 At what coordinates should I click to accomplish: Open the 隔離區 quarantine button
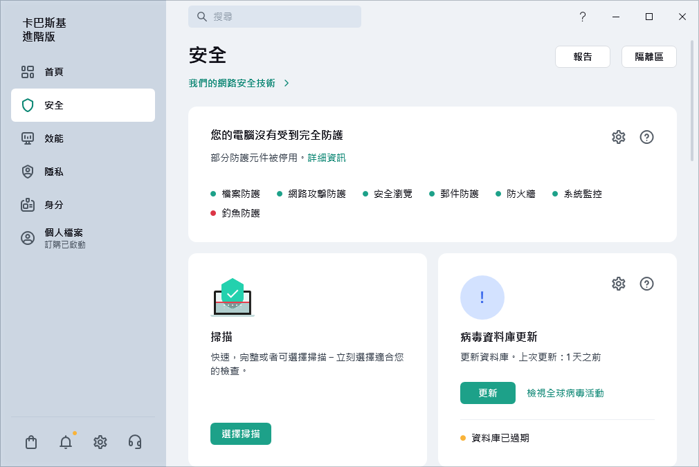pyautogui.click(x=648, y=57)
